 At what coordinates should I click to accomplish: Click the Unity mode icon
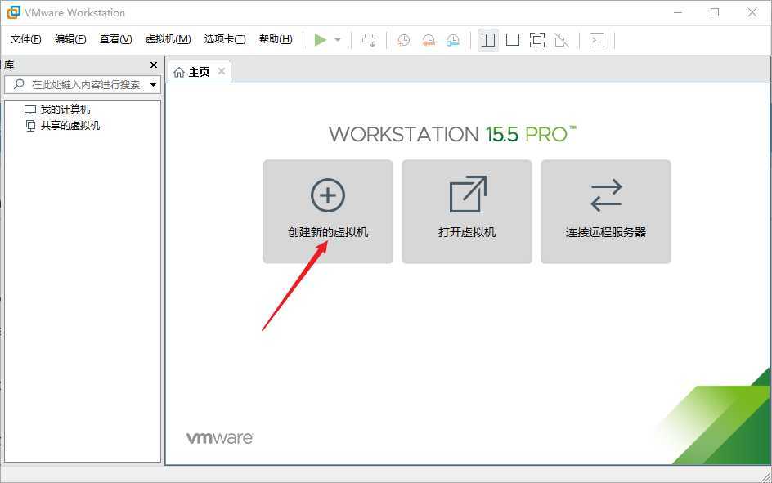[x=562, y=40]
